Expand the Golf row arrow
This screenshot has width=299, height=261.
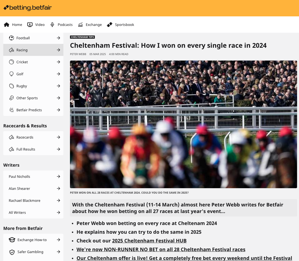[x=58, y=74]
